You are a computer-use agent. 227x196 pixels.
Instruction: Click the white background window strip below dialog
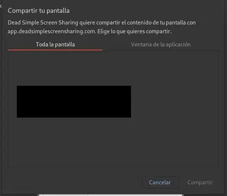[x=111, y=195]
